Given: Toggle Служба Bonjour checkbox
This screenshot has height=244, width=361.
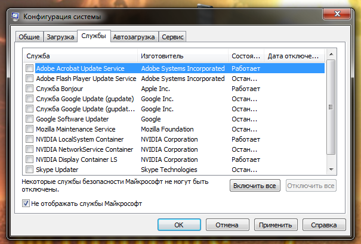Looking at the screenshot, I should point(29,88).
